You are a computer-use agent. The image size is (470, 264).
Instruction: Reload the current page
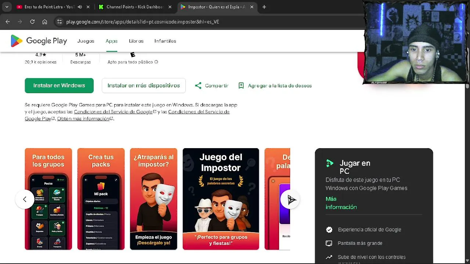click(32, 22)
